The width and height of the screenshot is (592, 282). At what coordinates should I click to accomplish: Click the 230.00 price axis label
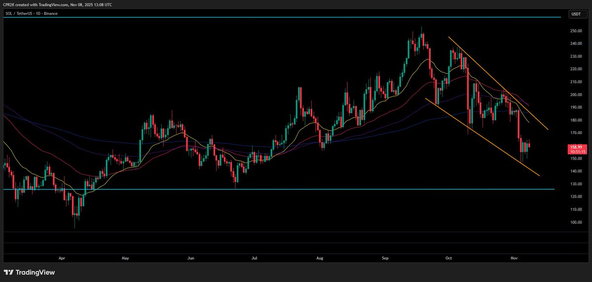576,56
